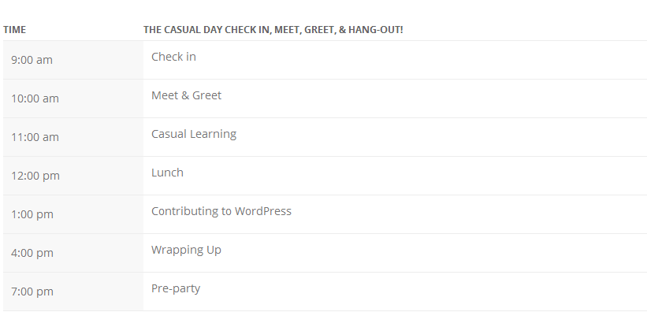Click the word WordPress in the schedule
Screen dimensions: 647x312
(263, 211)
